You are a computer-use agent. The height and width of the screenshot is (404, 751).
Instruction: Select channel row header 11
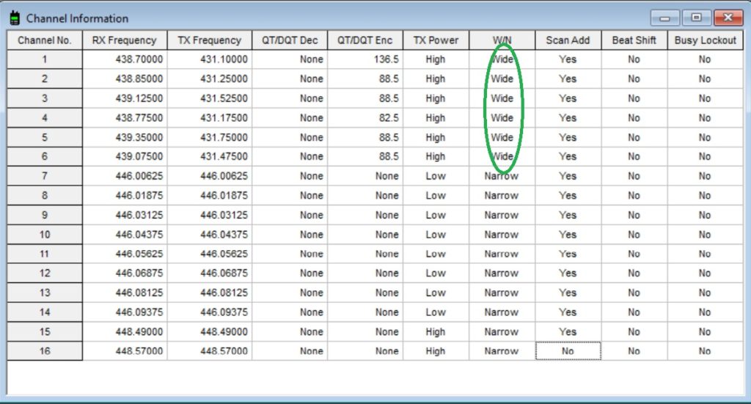point(45,254)
